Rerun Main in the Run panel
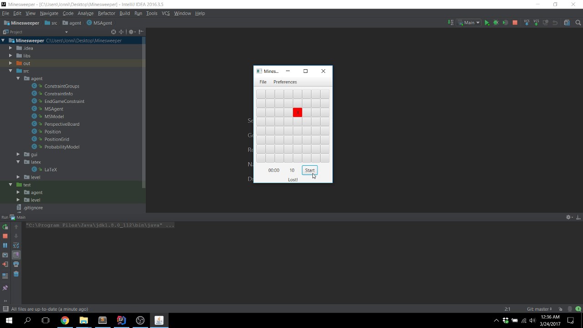 click(5, 226)
